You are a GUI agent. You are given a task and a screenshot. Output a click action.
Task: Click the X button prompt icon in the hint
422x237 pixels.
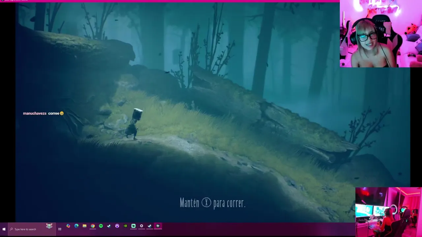(x=206, y=202)
